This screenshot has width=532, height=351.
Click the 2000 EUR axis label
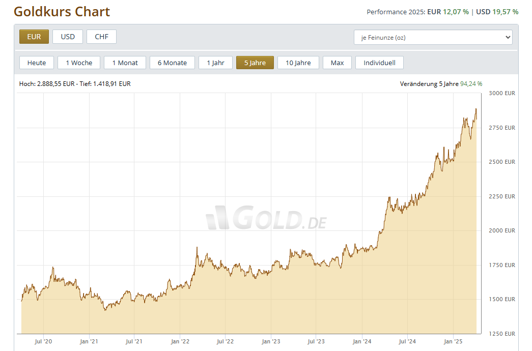[502, 230]
